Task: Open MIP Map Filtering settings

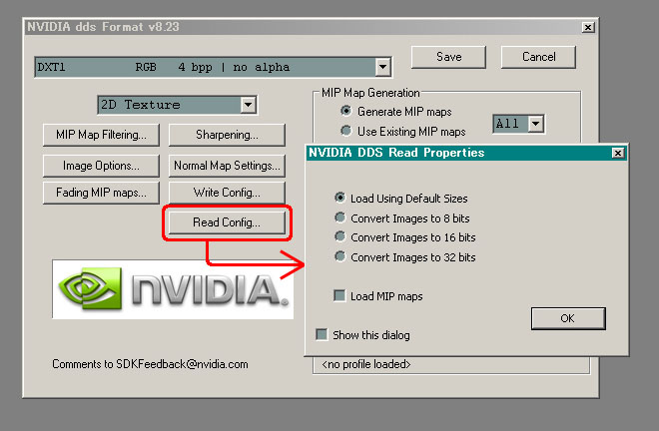Action: [x=101, y=135]
